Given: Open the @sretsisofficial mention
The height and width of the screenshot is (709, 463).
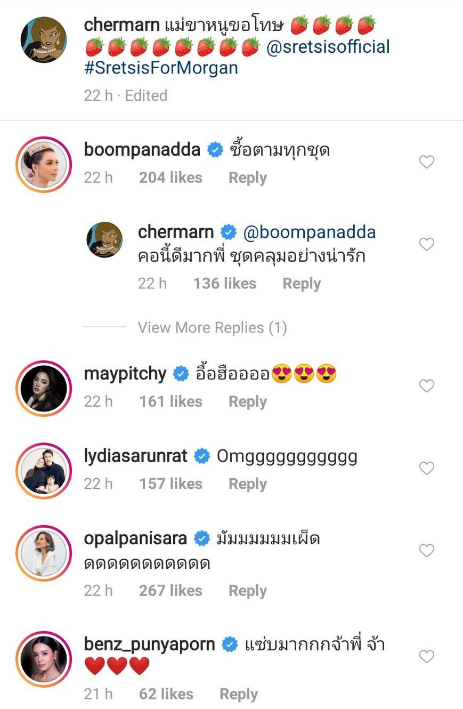Looking at the screenshot, I should (x=328, y=47).
